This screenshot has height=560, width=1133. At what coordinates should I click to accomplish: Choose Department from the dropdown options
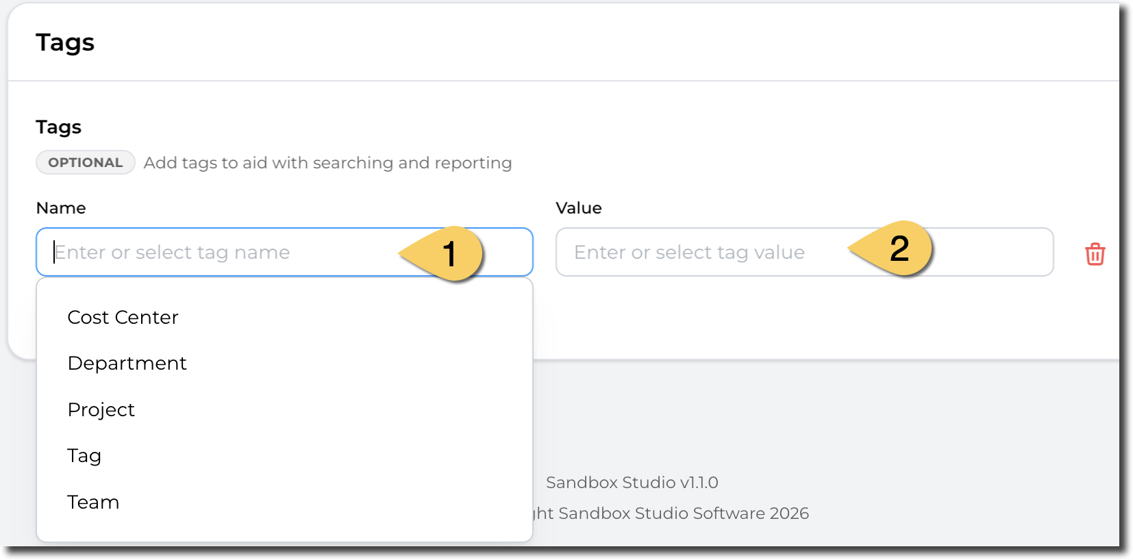(x=127, y=364)
